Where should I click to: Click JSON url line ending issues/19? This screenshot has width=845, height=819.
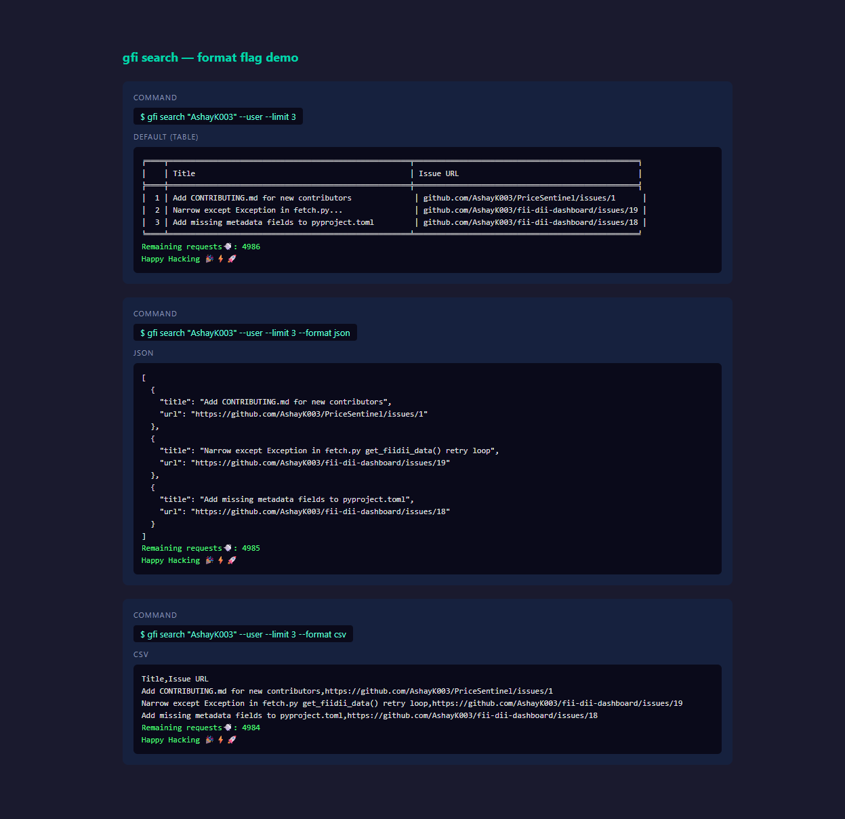(305, 463)
